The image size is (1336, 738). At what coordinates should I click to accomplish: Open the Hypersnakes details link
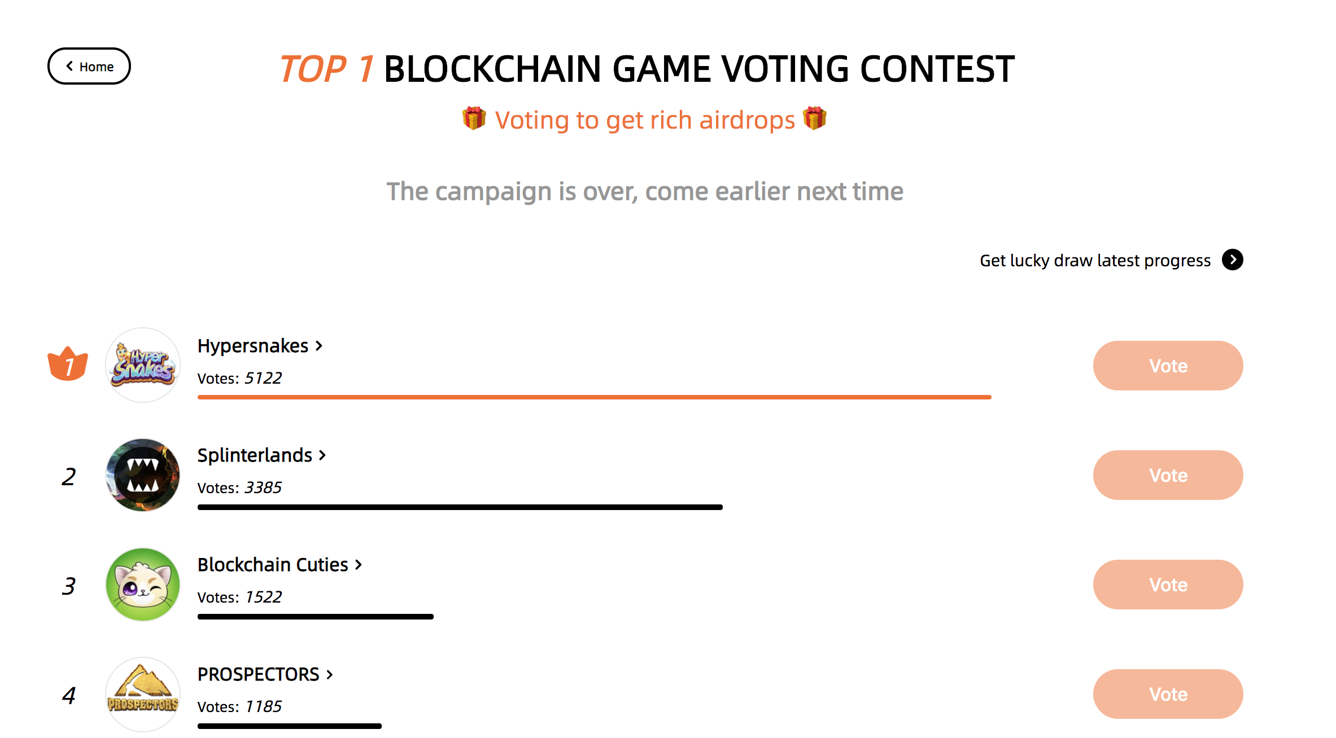coord(260,345)
